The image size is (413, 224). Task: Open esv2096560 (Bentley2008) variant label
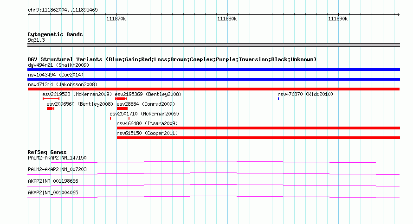[80, 104]
